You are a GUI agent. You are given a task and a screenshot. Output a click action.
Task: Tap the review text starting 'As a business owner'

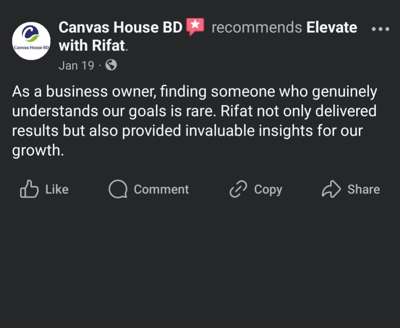(194, 121)
